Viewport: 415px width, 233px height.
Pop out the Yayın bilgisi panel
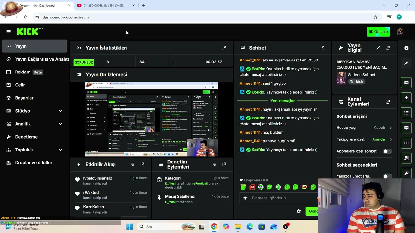pyautogui.click(x=388, y=48)
